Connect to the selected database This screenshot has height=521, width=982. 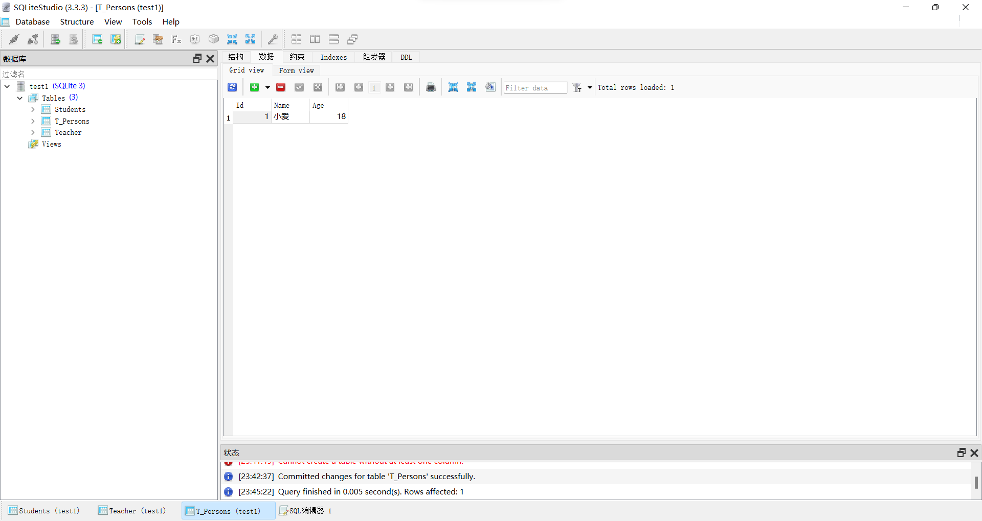coord(14,39)
